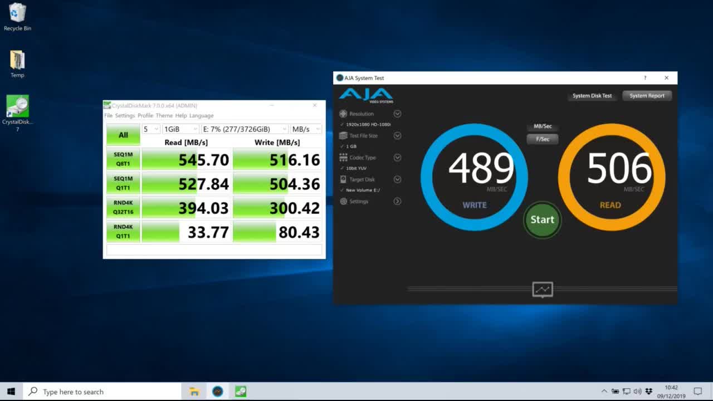713x401 pixels.
Task: Click the New Volume E:/ target value
Action: (363, 190)
